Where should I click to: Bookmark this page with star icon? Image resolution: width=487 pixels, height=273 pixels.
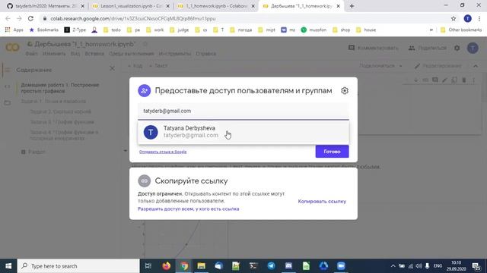tap(454, 18)
